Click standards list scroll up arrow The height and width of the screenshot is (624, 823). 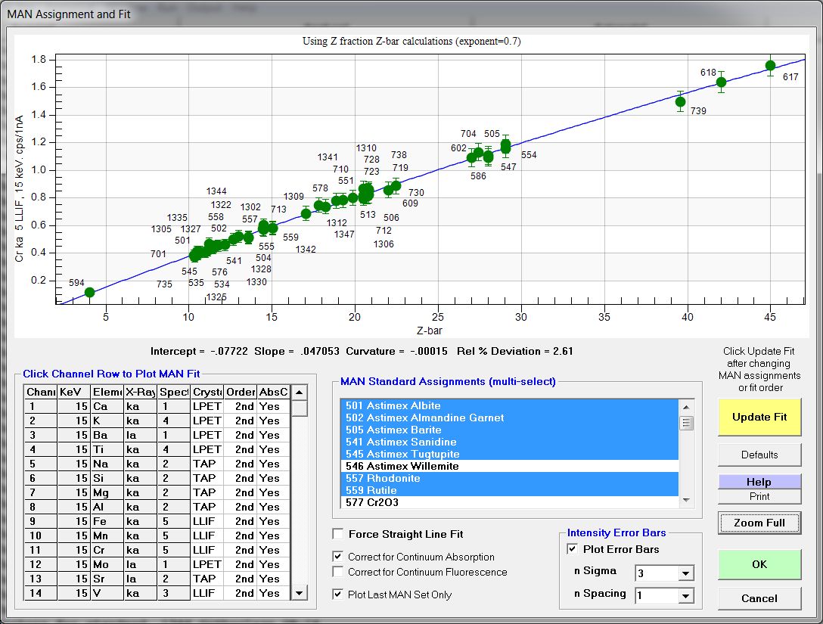pyautogui.click(x=686, y=407)
